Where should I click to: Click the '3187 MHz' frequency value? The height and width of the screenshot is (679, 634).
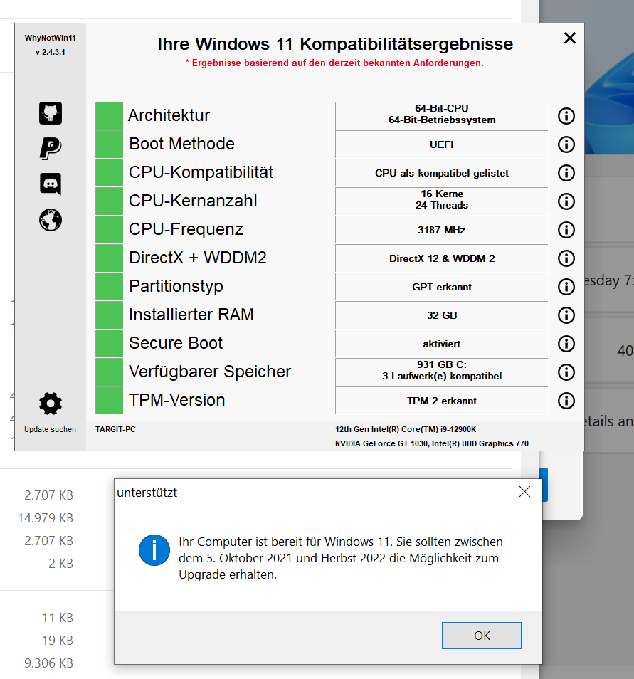441,230
